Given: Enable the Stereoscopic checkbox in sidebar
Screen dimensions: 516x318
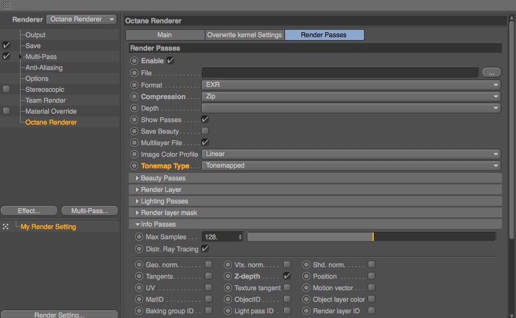Looking at the screenshot, I should click(6, 89).
